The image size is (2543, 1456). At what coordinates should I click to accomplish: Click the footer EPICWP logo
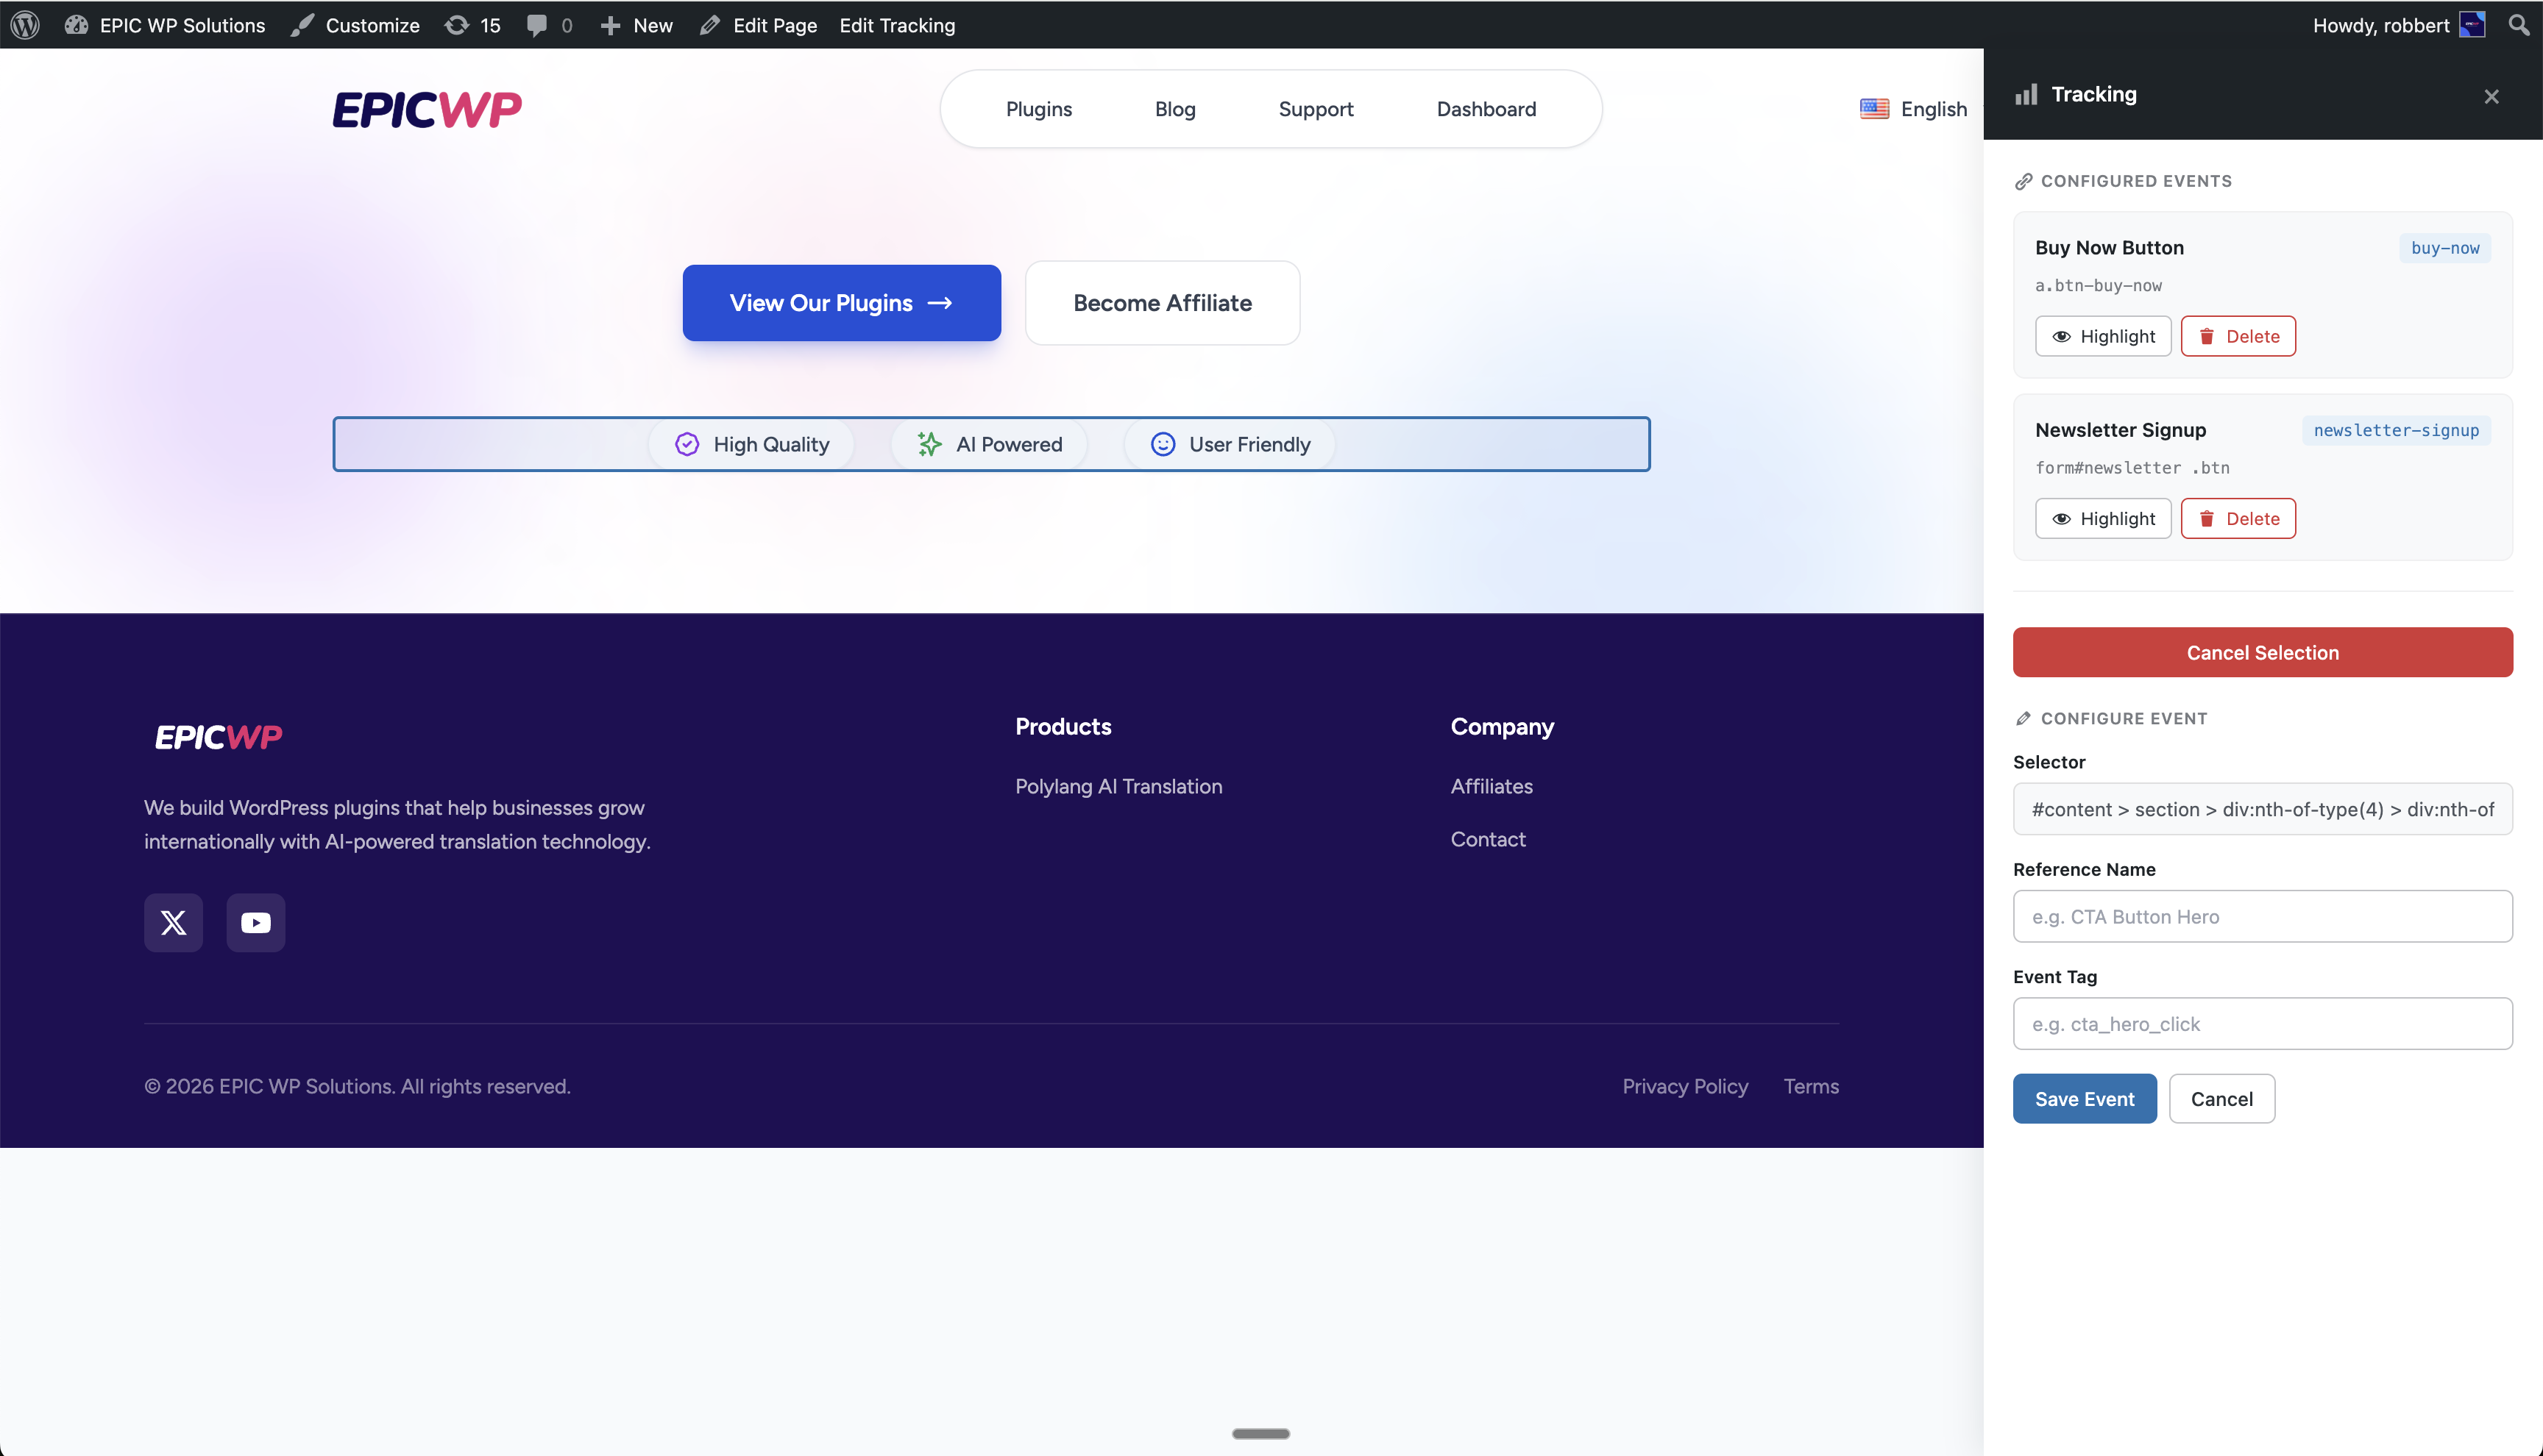[218, 737]
